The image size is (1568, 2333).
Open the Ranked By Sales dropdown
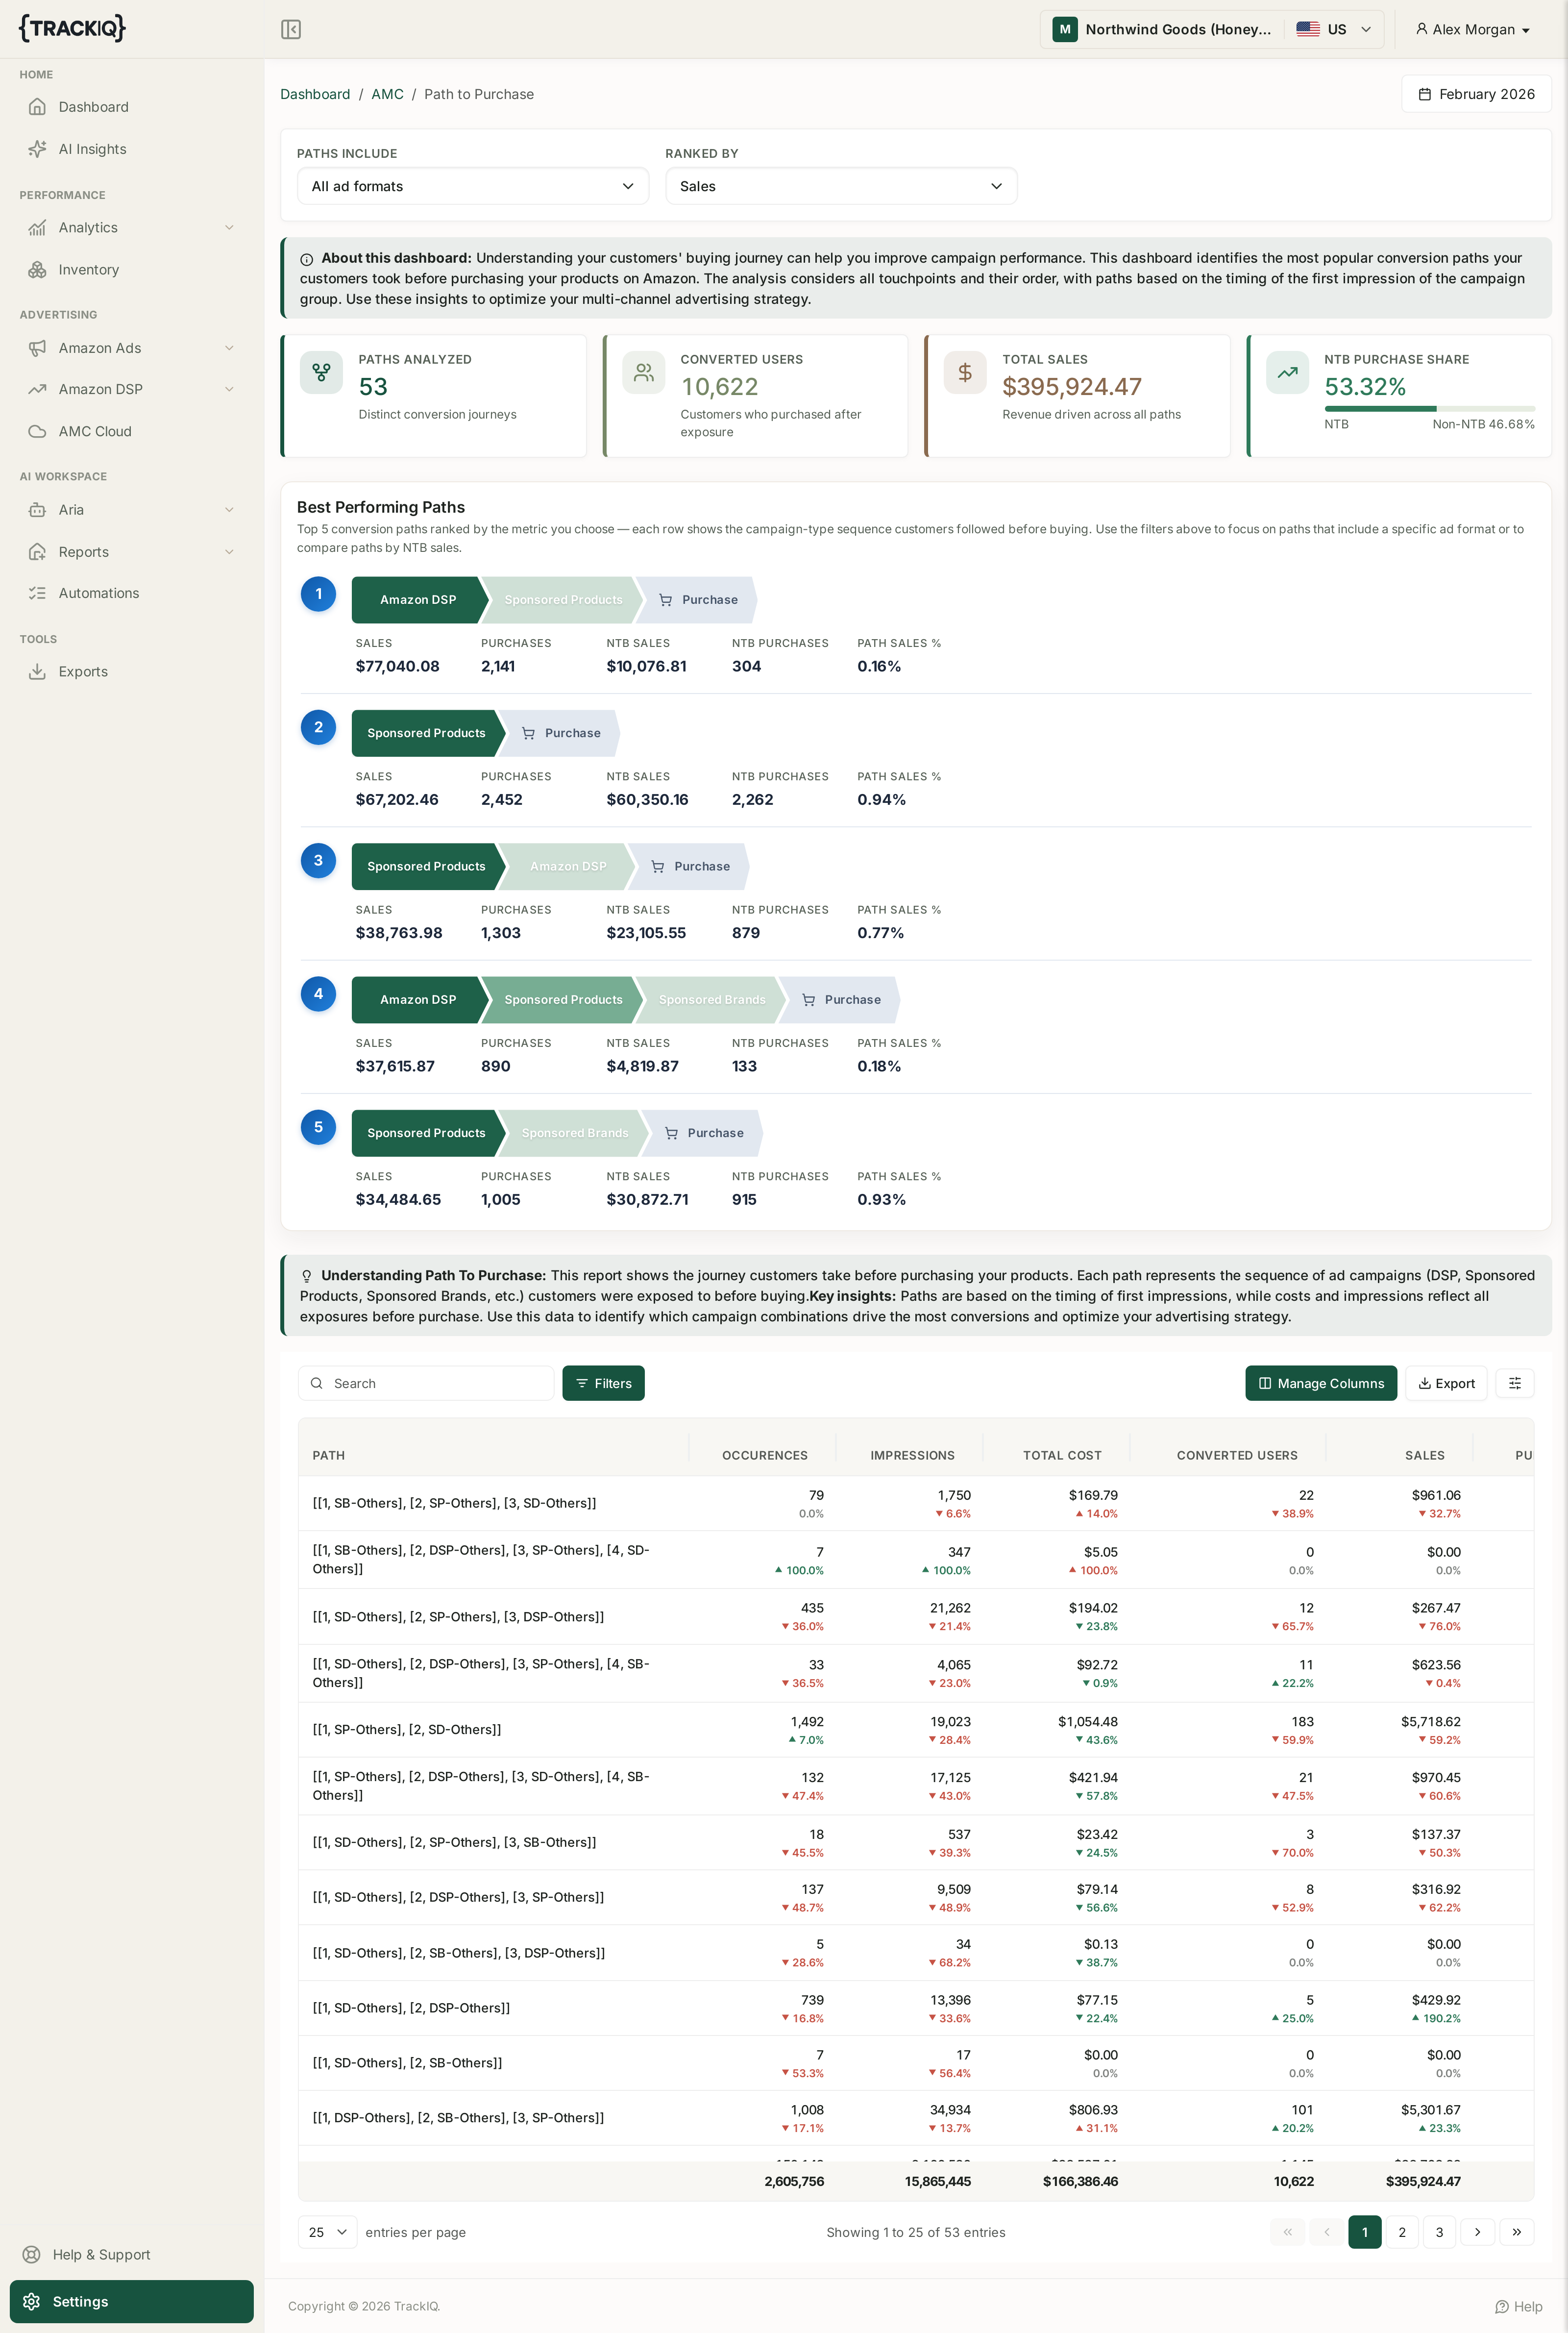pos(841,186)
